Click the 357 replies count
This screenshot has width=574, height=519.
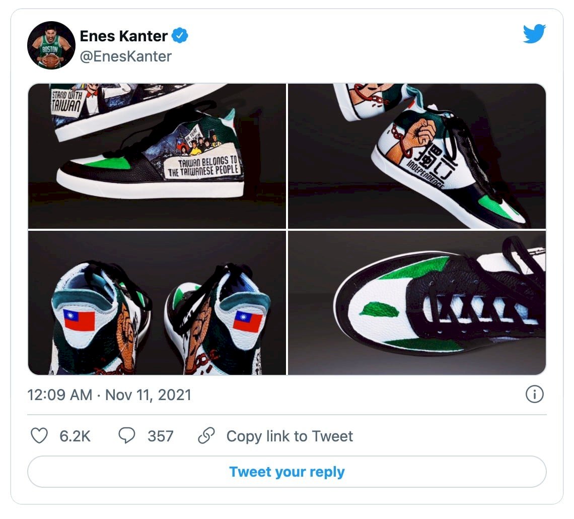coord(160,436)
